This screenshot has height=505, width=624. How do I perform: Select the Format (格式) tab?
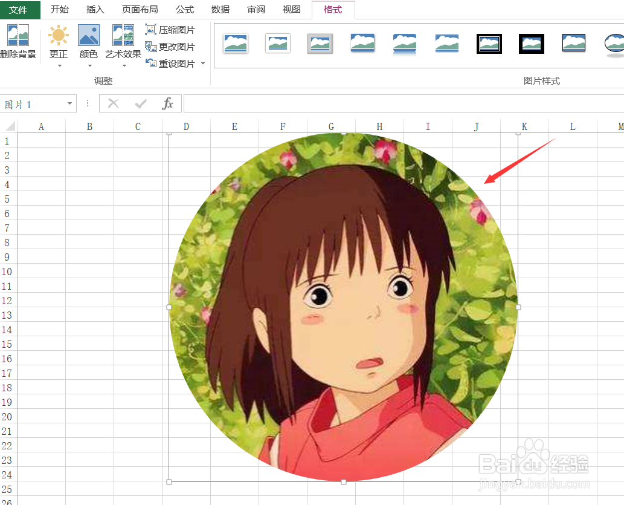coord(333,10)
